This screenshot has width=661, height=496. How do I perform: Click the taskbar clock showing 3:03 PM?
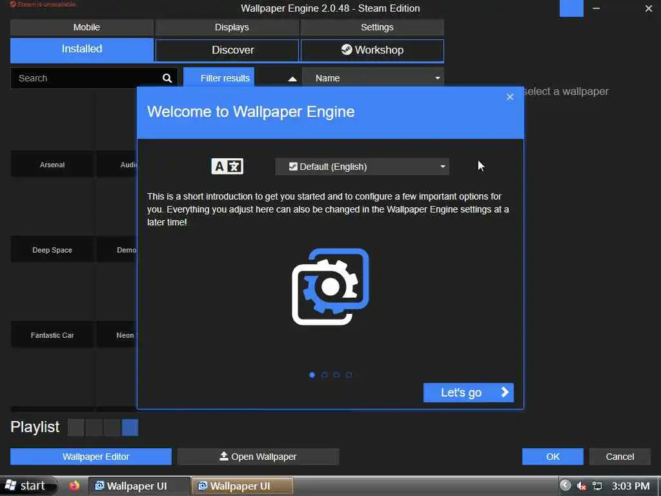click(631, 486)
